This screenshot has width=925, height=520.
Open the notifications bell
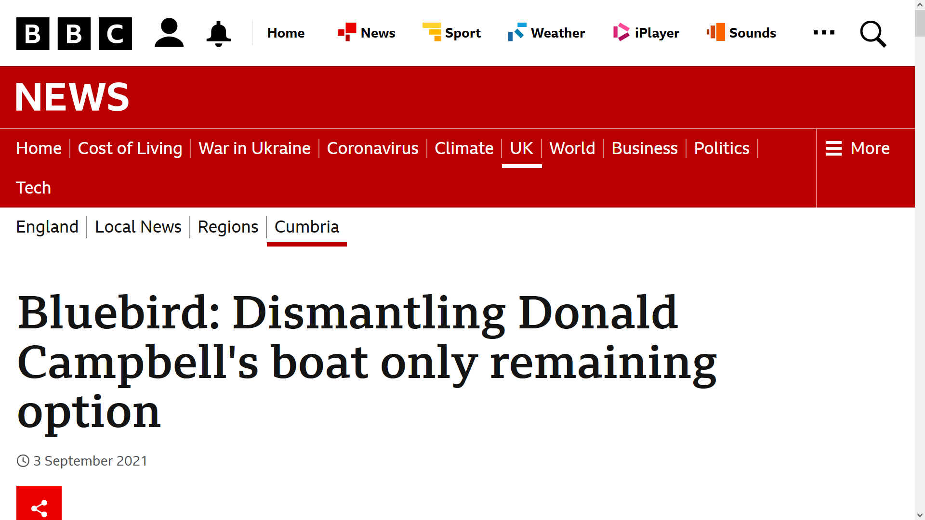[218, 33]
